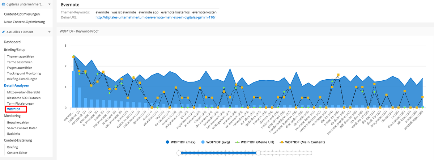
Task: Click the left handle of chart range slider
Action: [178, 153]
